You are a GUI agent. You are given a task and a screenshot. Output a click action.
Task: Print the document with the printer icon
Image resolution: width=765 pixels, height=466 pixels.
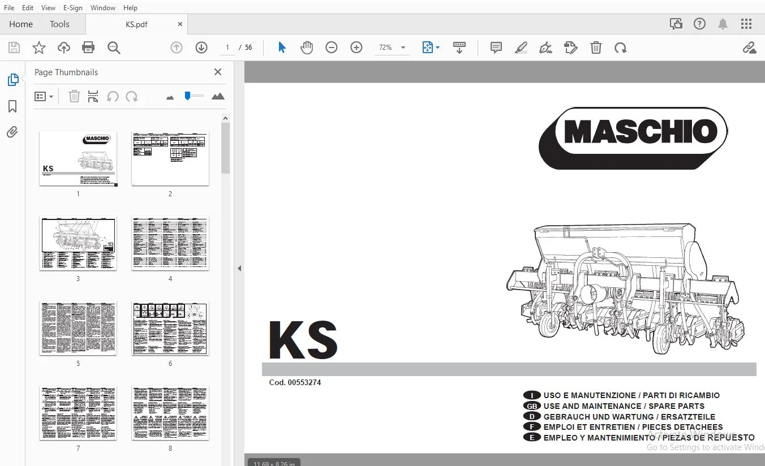click(x=88, y=48)
